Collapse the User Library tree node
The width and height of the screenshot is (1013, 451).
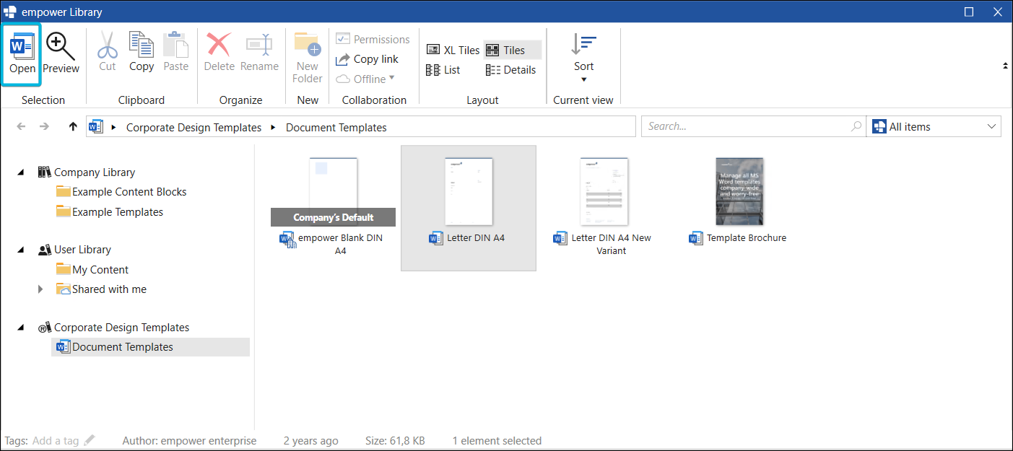point(21,250)
